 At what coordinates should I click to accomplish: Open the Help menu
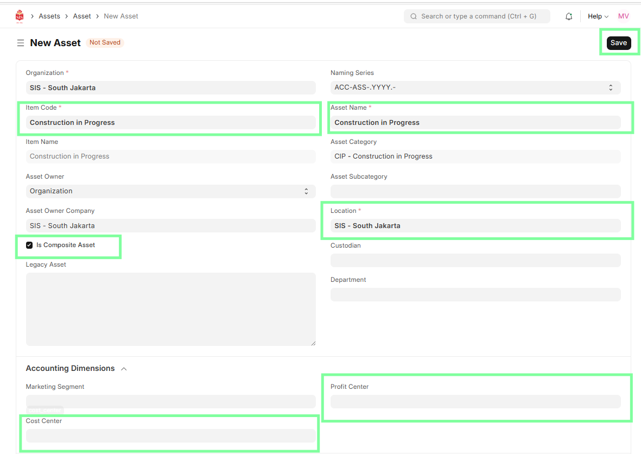(598, 16)
